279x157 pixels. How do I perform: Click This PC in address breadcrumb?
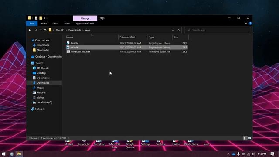(60, 30)
